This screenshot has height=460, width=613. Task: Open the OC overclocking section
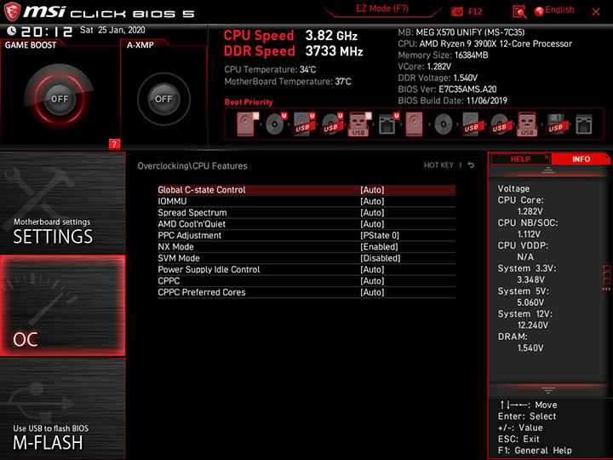click(x=62, y=306)
